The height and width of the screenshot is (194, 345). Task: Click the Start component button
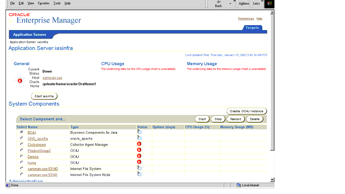point(202,119)
